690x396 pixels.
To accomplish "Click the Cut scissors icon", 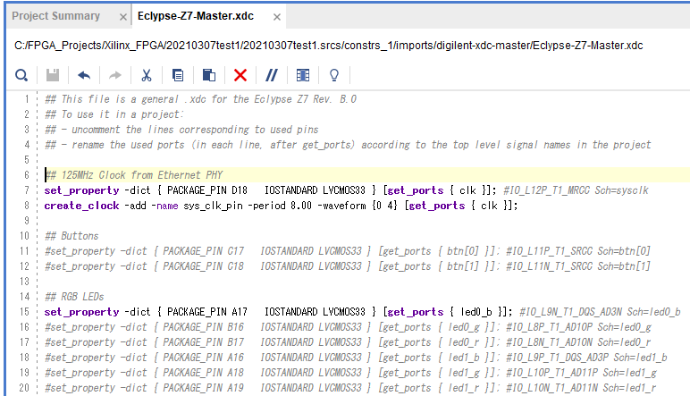I will pyautogui.click(x=146, y=75).
